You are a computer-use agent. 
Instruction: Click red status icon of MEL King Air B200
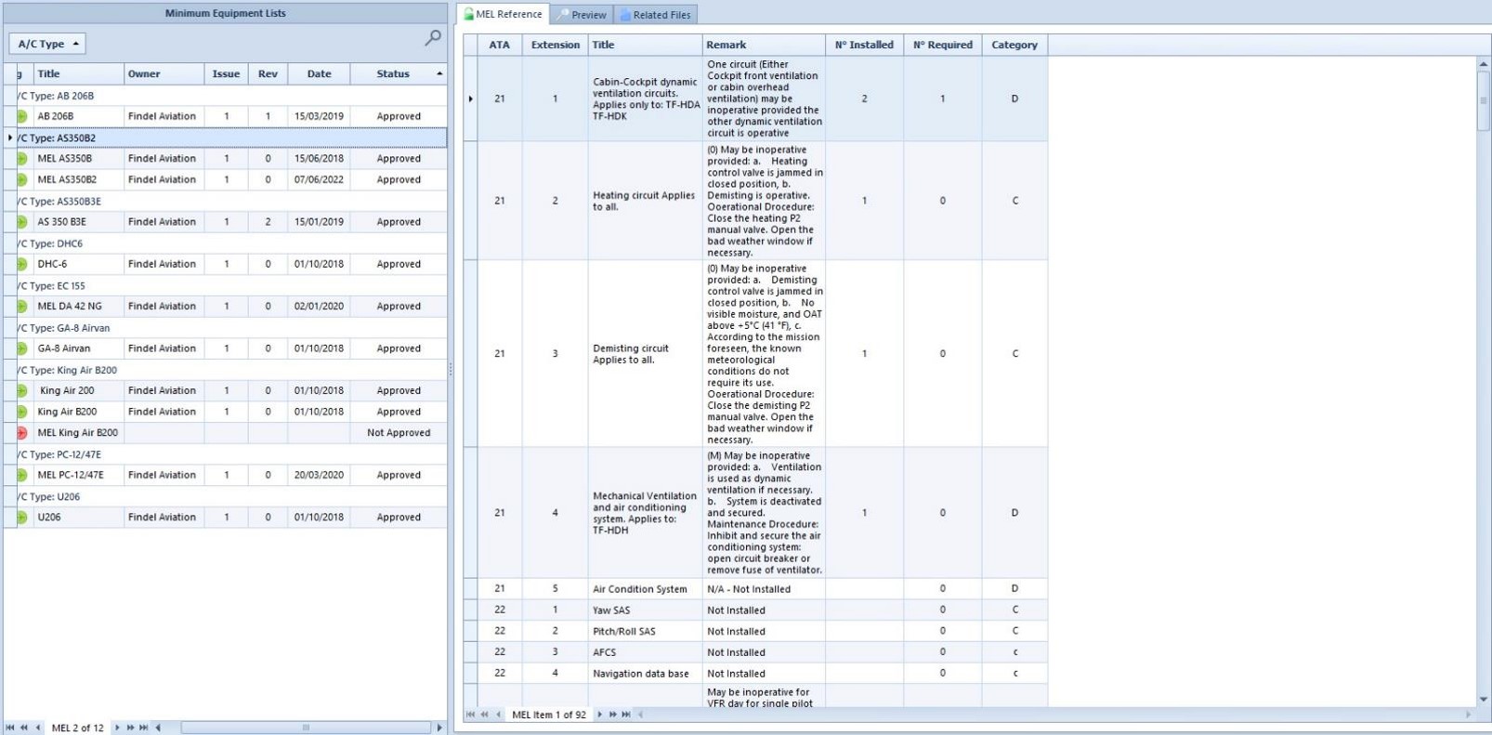click(21, 433)
